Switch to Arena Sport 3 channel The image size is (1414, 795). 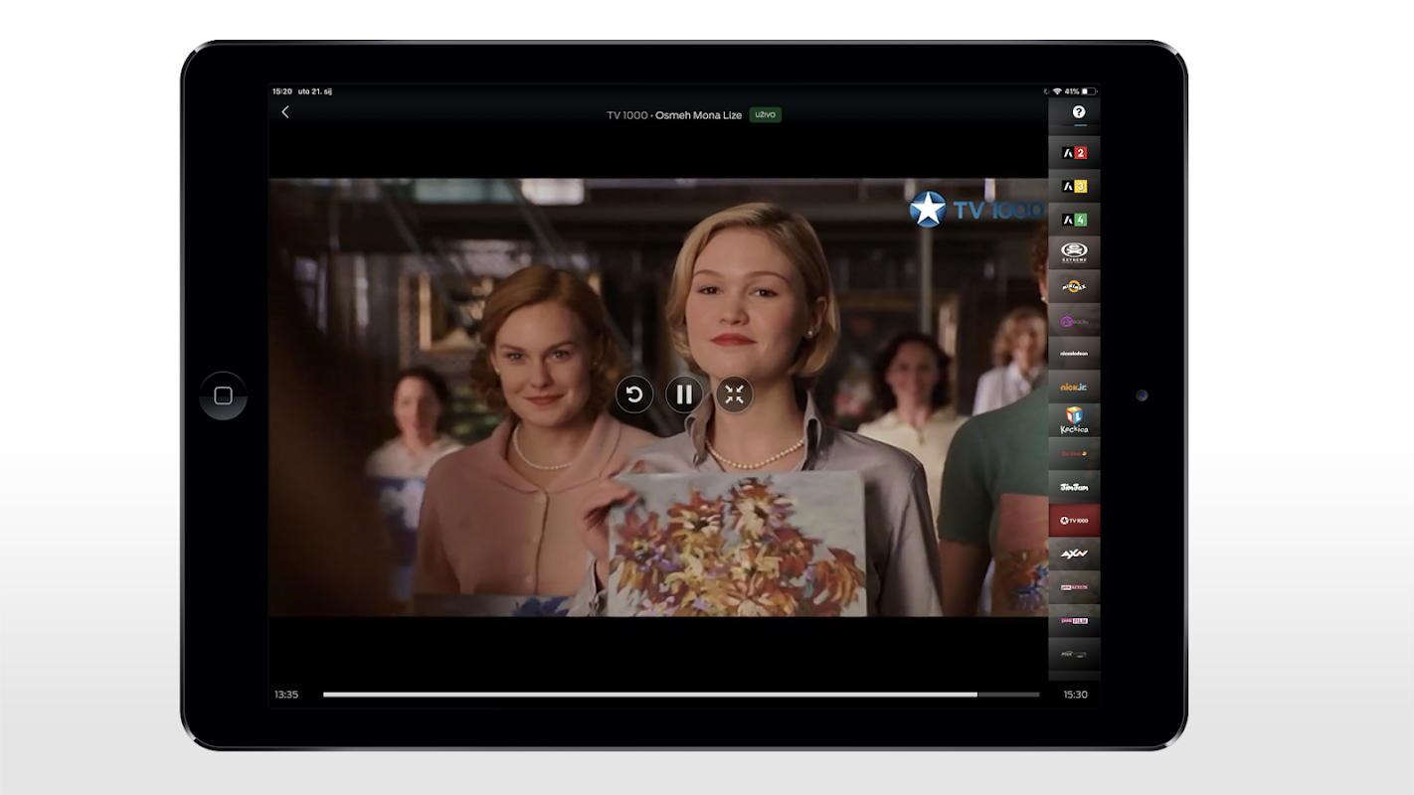1074,186
